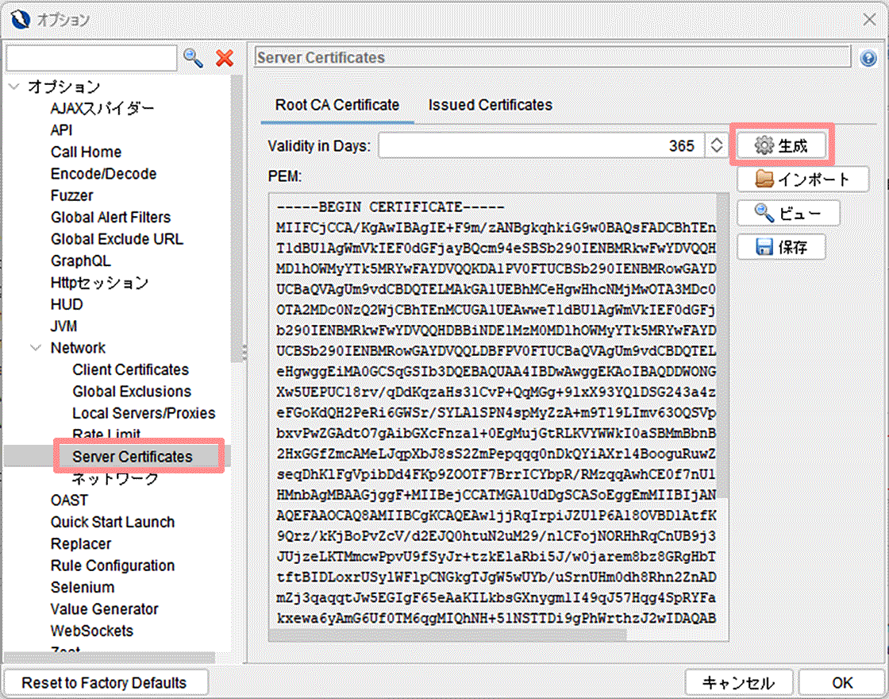The image size is (889, 699).
Task: Select Server Certificates tree item
Action: point(132,457)
